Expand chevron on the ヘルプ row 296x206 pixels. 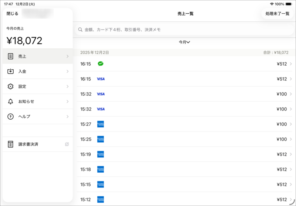click(x=68, y=117)
